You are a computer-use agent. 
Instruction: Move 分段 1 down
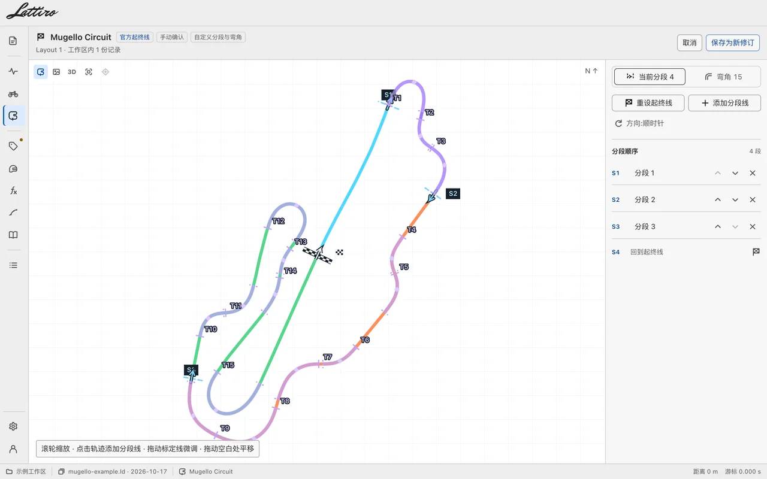coord(735,173)
